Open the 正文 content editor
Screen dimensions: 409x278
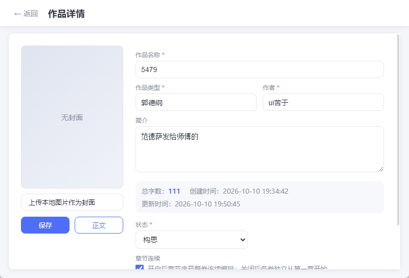(x=99, y=225)
